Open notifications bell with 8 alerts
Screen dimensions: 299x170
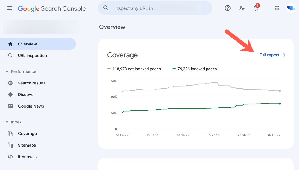pos(256,8)
